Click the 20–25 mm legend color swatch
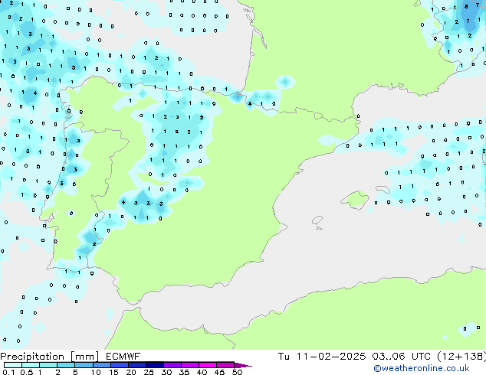Viewport: 486px width, 375px height. pos(136,365)
